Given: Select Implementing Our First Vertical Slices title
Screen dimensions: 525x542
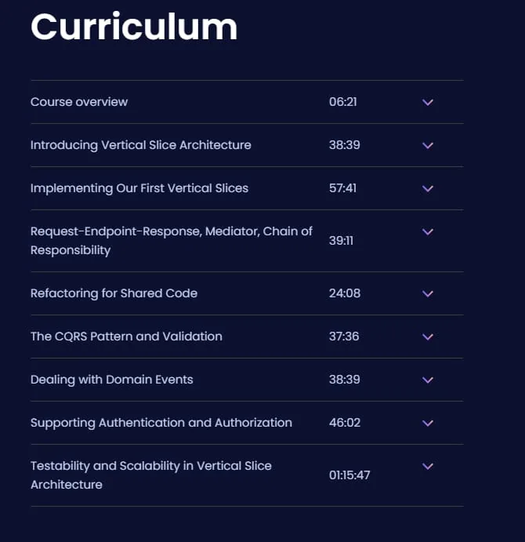Looking at the screenshot, I should [x=139, y=188].
